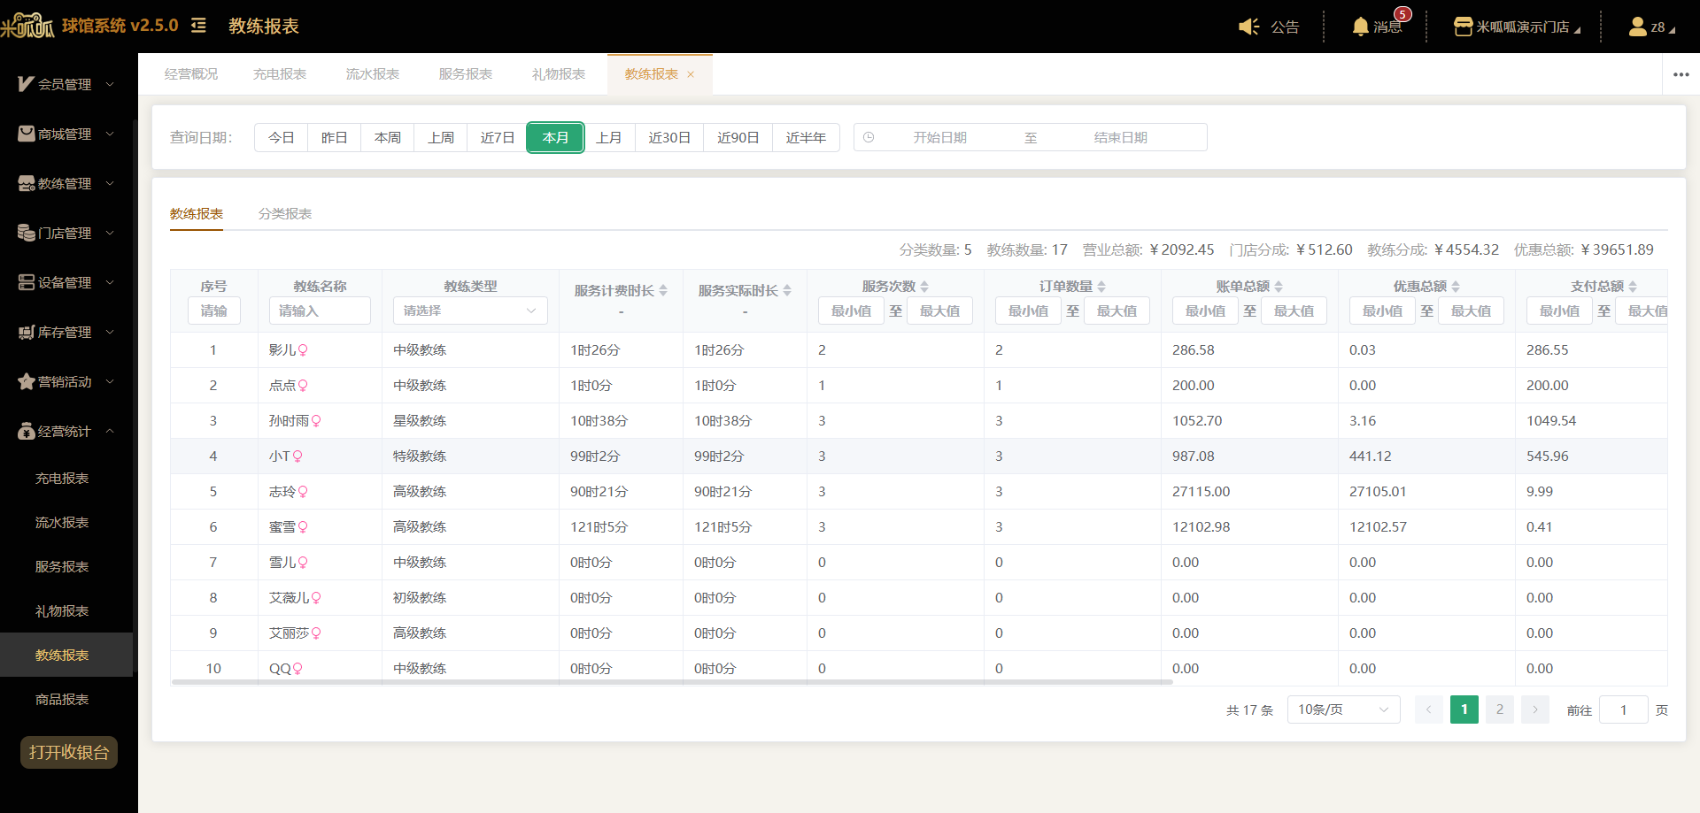
Task: Expand the 教练管理 menu chevron
Action: pyautogui.click(x=110, y=183)
